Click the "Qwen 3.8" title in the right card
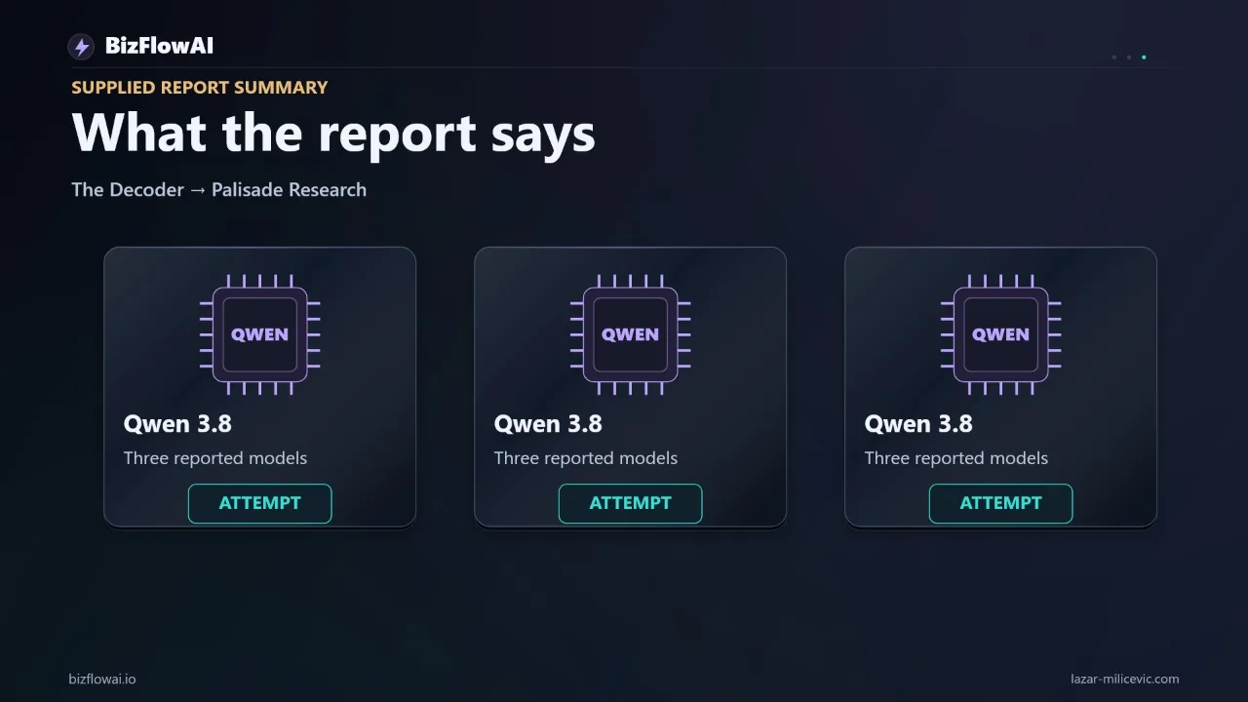Image resolution: width=1248 pixels, height=702 pixels. [x=918, y=424]
